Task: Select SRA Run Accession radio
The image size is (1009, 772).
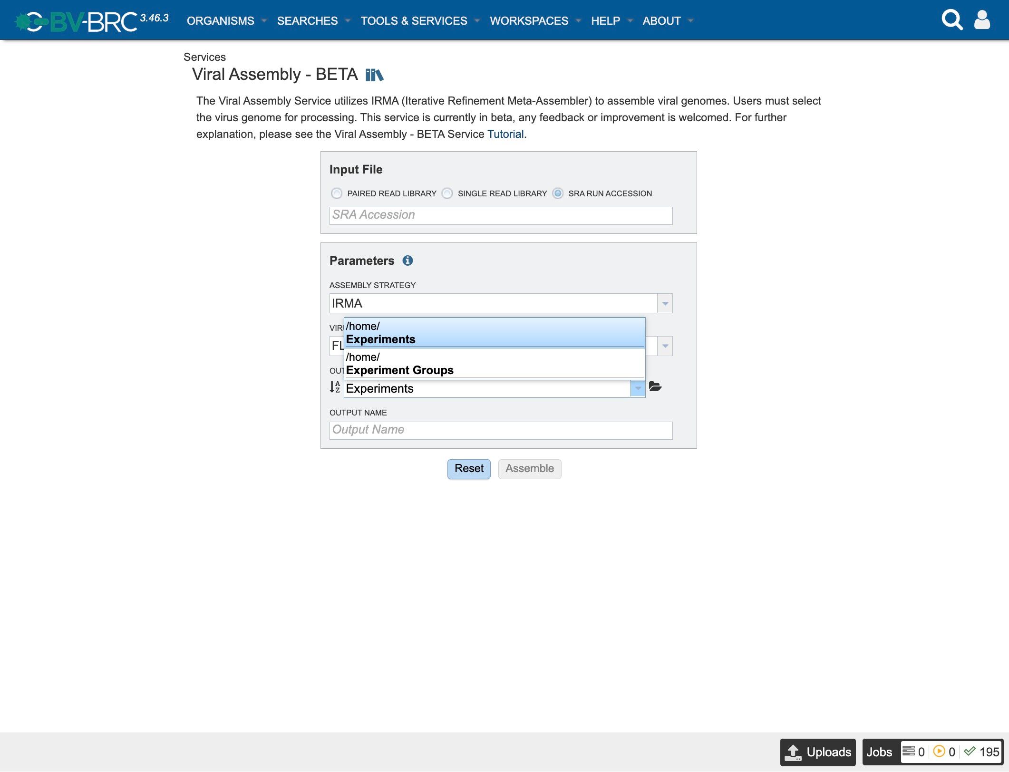Action: [x=558, y=193]
